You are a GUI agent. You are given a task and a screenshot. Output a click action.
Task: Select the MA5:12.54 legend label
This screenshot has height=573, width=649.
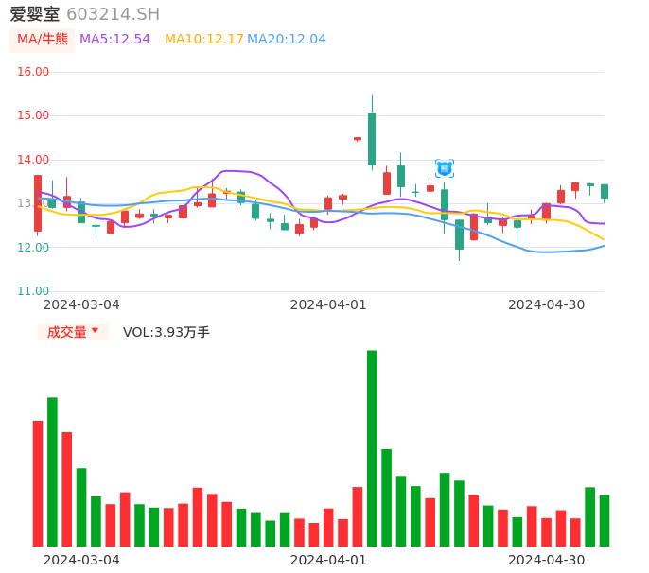pos(114,40)
